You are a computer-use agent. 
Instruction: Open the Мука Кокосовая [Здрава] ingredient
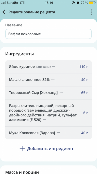point(48,133)
